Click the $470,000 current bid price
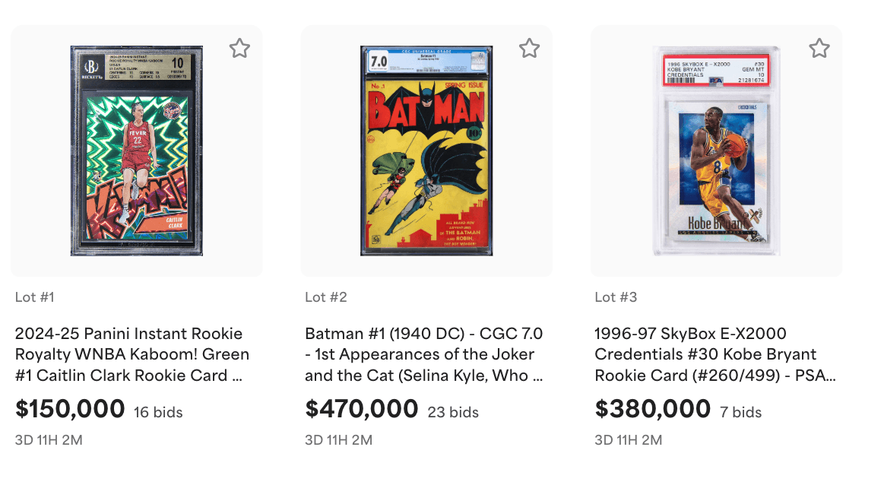The width and height of the screenshot is (884, 485). tap(361, 409)
